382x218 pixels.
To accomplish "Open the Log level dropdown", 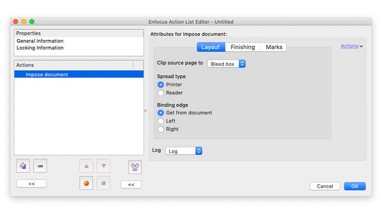I will 184,151.
